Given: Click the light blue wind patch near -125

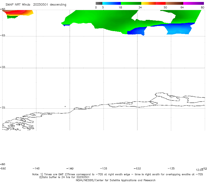Looking at the screenshot, I should (178, 30).
